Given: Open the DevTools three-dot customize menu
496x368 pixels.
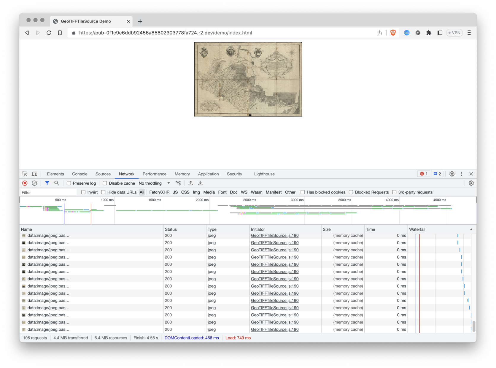Looking at the screenshot, I should [461, 174].
